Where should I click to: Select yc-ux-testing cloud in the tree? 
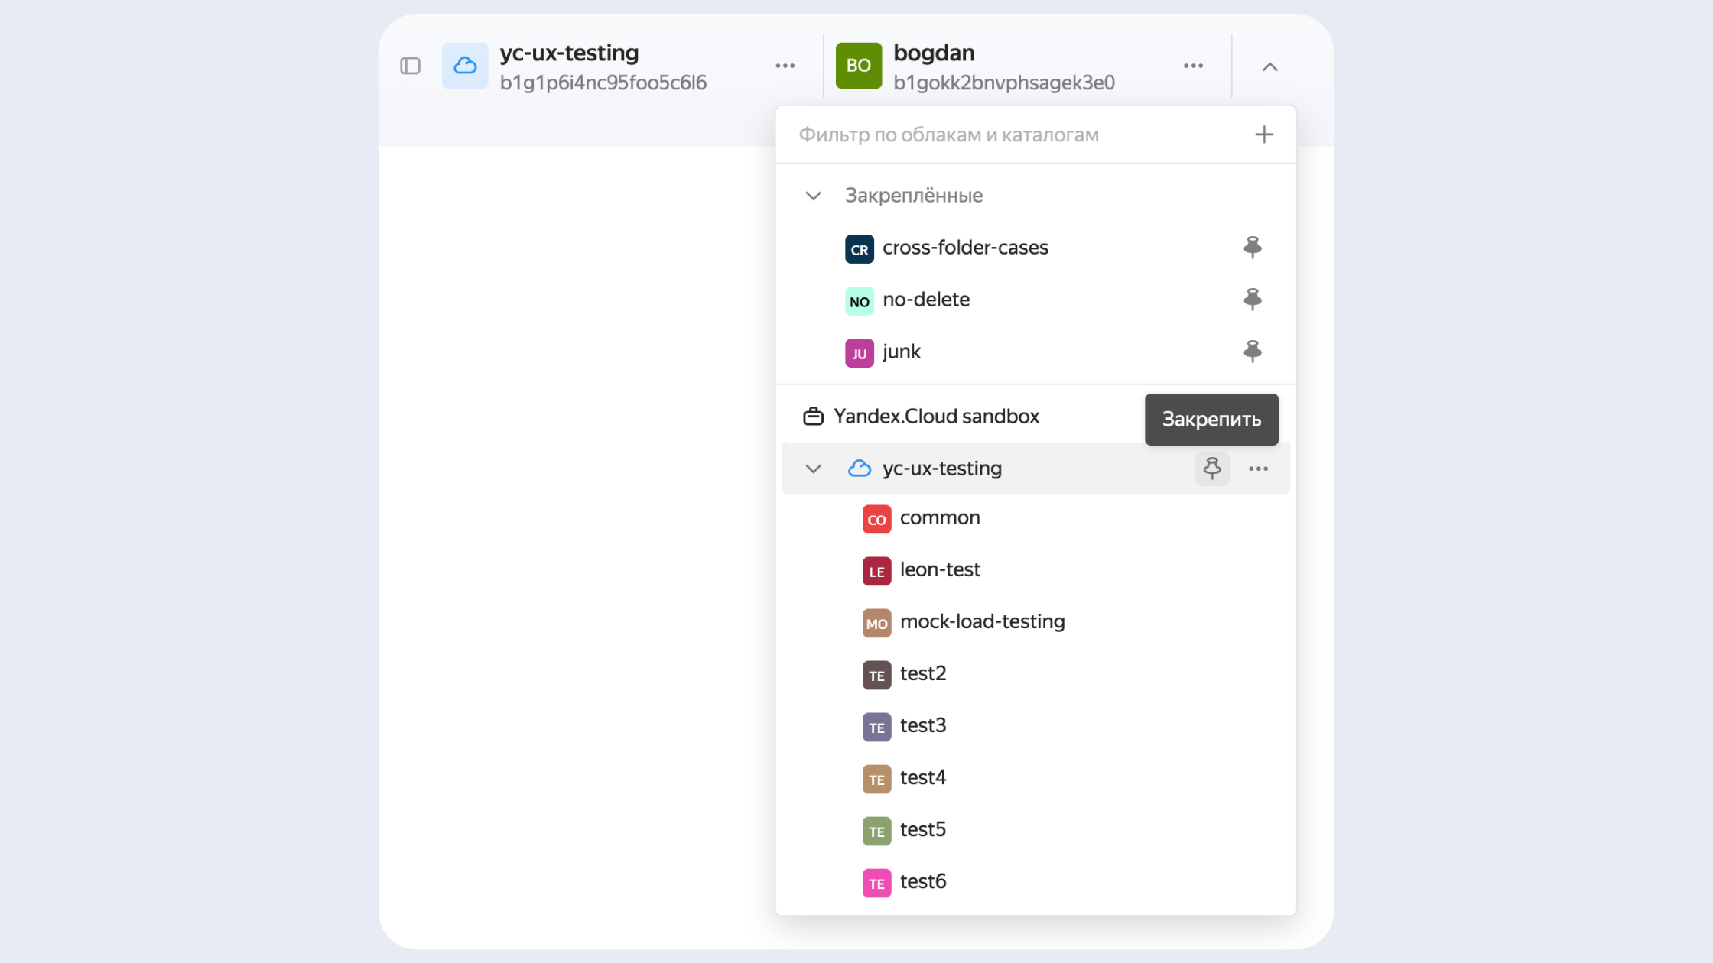(x=942, y=469)
